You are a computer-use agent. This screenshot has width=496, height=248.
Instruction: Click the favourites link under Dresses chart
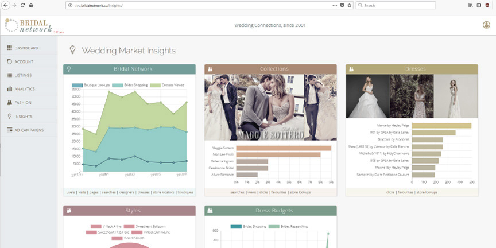point(405,192)
